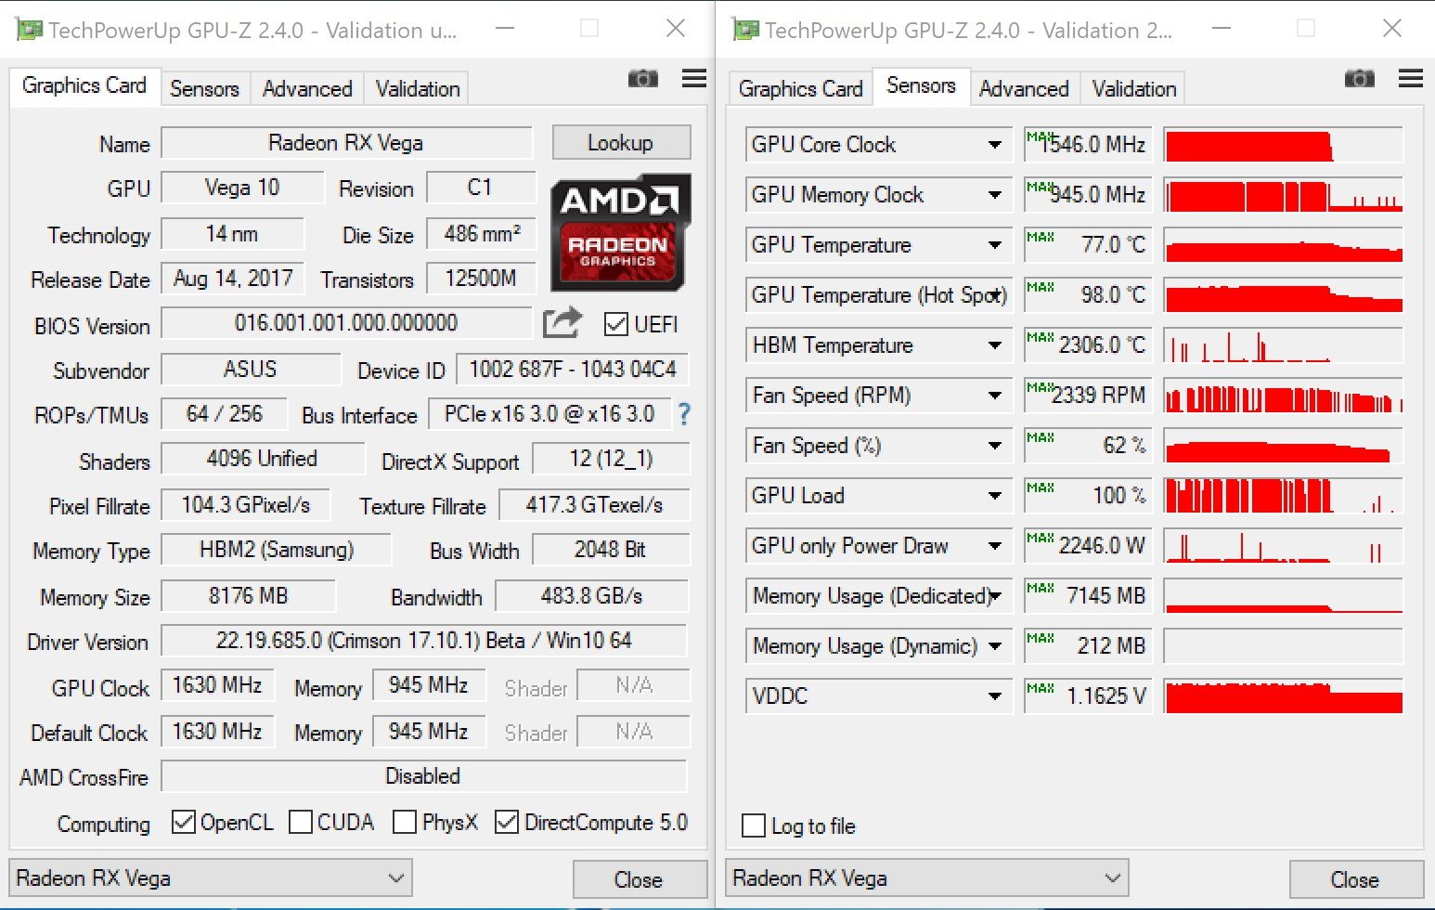The width and height of the screenshot is (1435, 910).
Task: Click the Lookup button
Action: tap(621, 143)
